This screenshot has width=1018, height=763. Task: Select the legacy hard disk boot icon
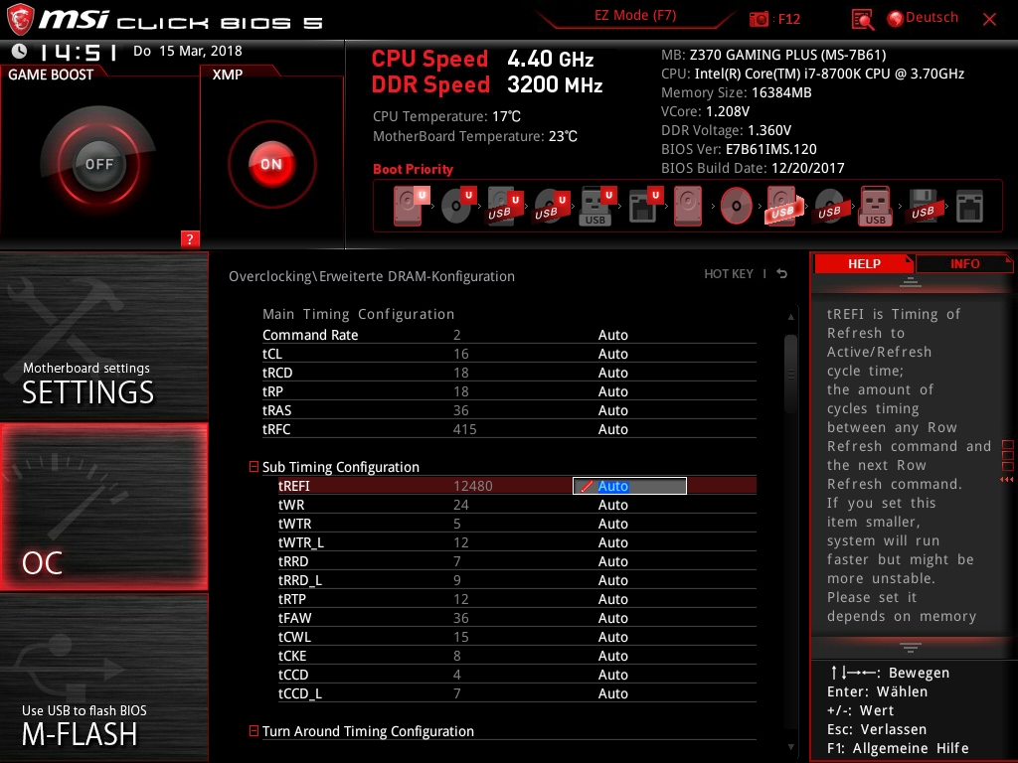pyautogui.click(x=688, y=206)
